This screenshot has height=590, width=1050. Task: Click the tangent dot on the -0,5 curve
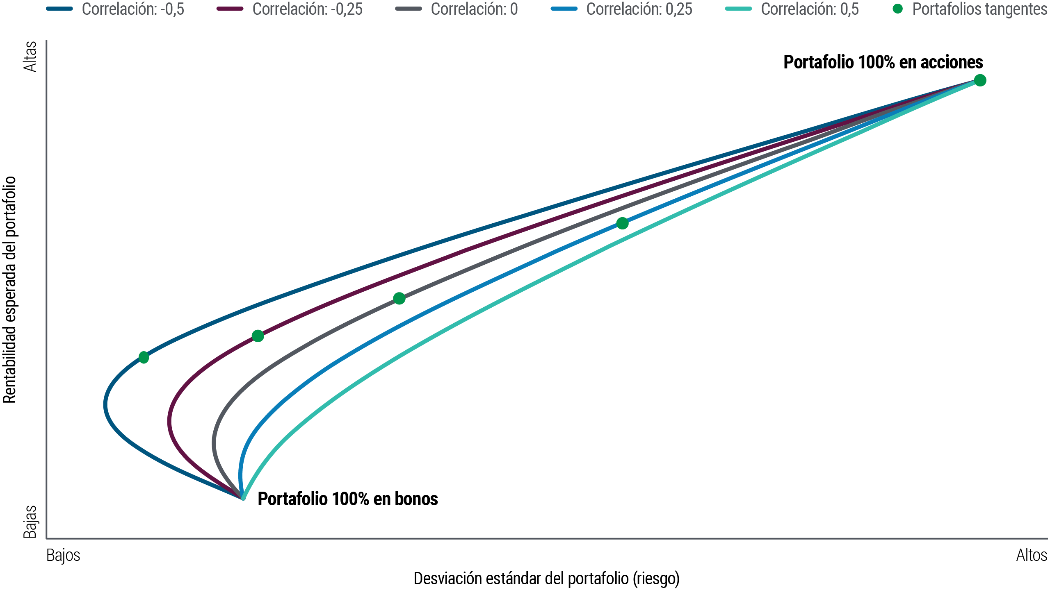[144, 357]
